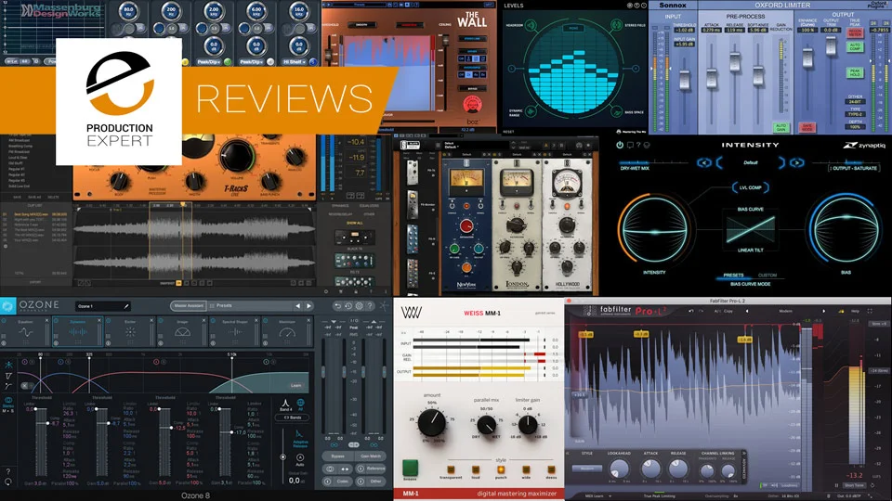This screenshot has width=892, height=501.
Task: Click the Master Assistant button in Ozone
Action: [189, 305]
